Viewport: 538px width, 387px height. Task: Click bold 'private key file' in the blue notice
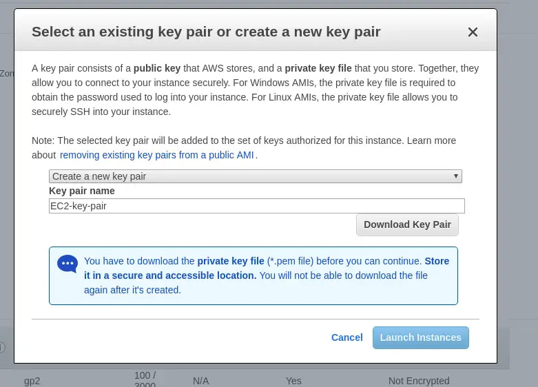230,261
